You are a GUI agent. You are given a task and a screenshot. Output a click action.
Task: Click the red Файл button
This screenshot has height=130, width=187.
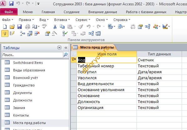(x=9, y=12)
